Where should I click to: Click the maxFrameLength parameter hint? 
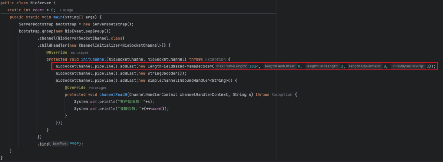pos(232,67)
